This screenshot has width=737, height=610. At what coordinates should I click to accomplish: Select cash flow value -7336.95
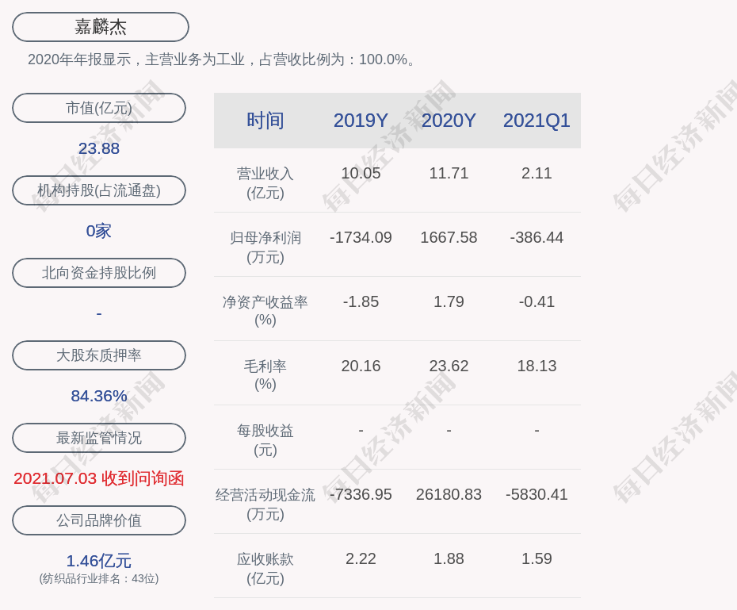[361, 494]
